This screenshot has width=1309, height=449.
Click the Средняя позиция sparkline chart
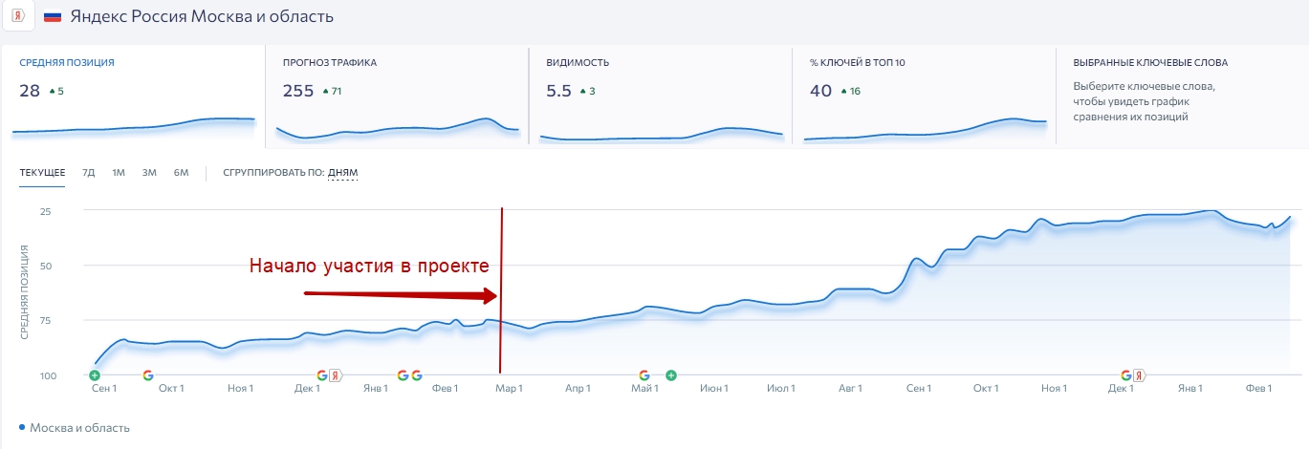pyautogui.click(x=134, y=125)
